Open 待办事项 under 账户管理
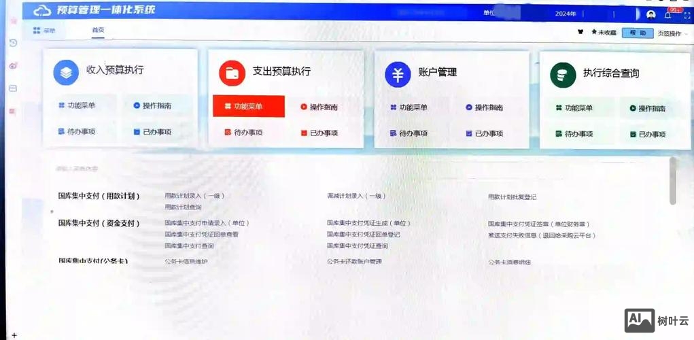694x340 pixels. pos(409,133)
